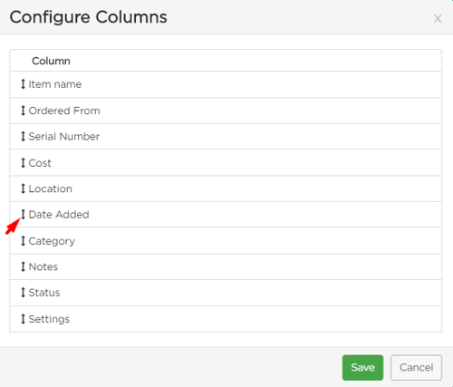Image resolution: width=453 pixels, height=387 pixels.
Task: Select the 'Date Added' row text
Action: click(x=59, y=214)
